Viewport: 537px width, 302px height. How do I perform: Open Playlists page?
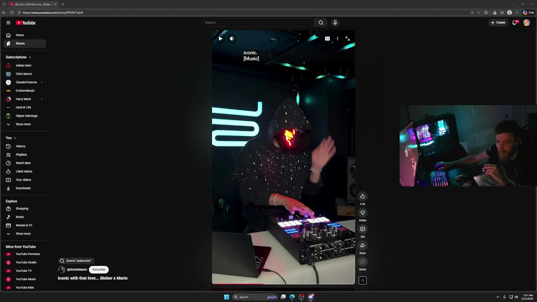pyautogui.click(x=25, y=155)
